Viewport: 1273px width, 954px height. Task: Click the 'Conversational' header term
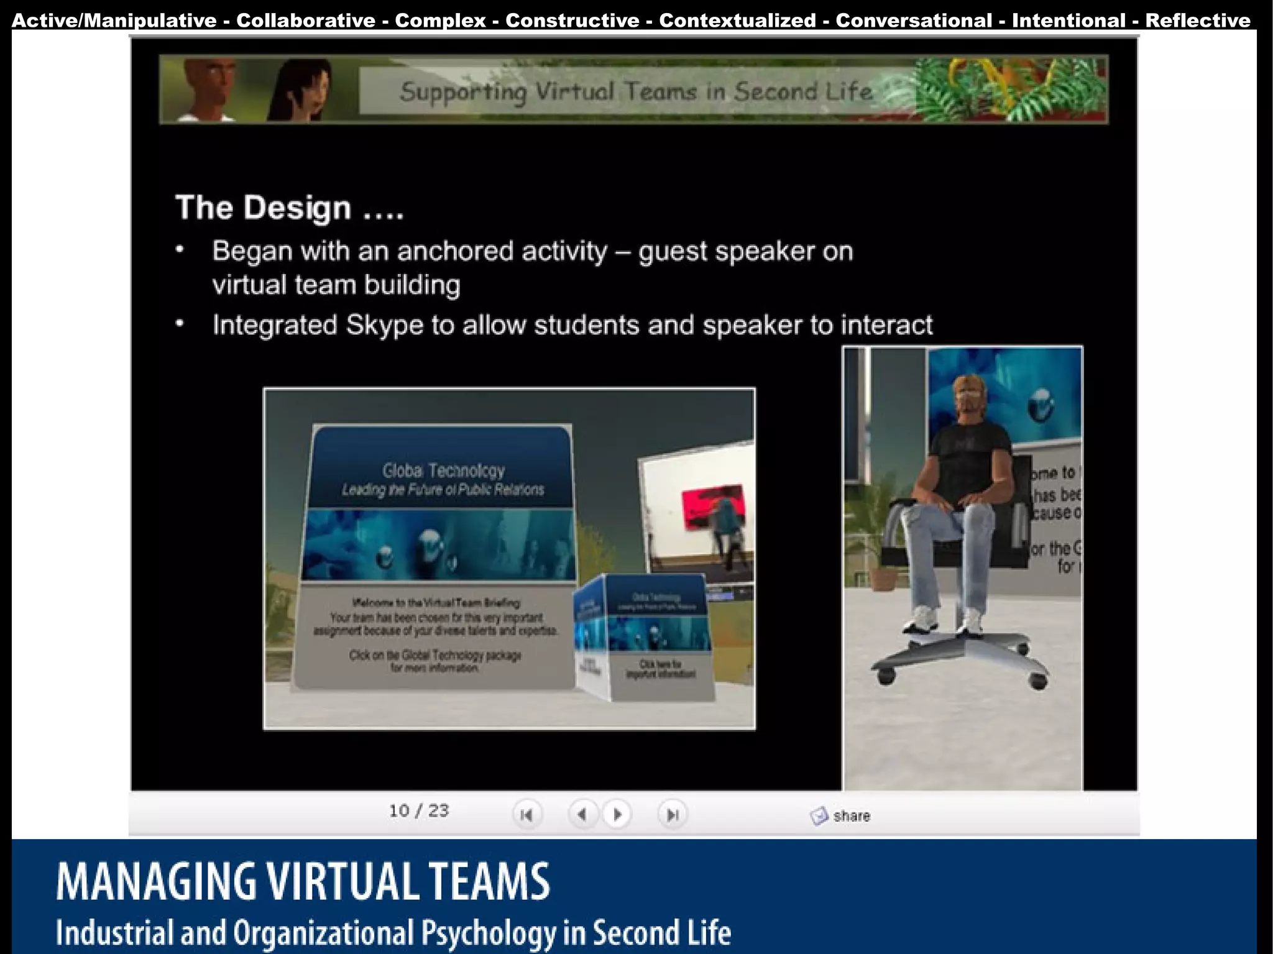click(x=914, y=21)
